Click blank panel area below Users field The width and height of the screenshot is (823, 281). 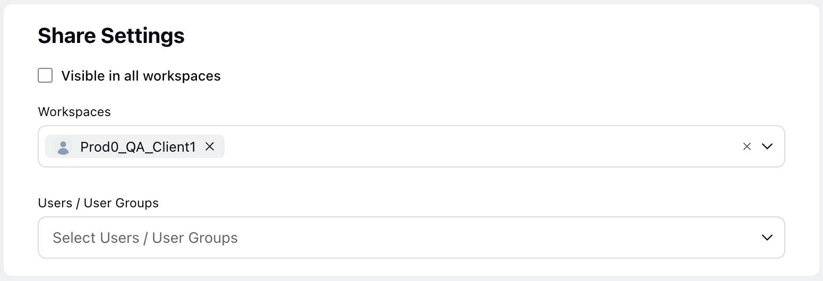click(x=411, y=267)
